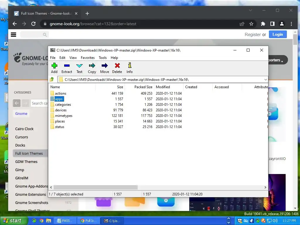Click the horizontal scrollbar thumb in 7-Zip
The image size is (300, 225).
96,187
